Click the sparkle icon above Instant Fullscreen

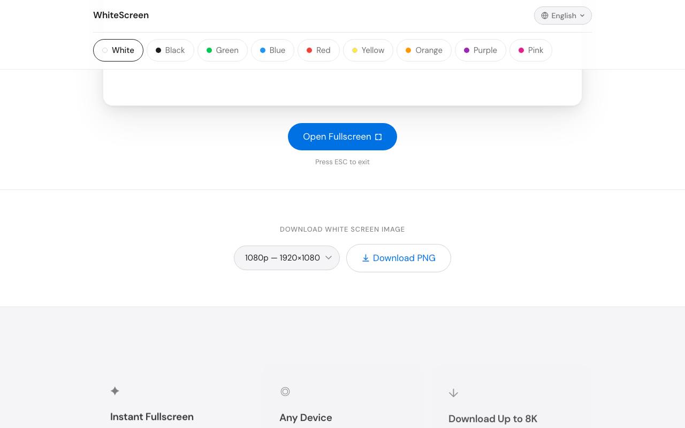115,391
